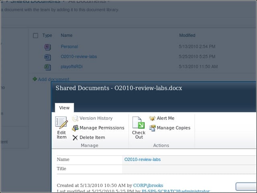Click the 5/13/2010 11:50 AM modified date
Image resolution: width=257 pixels, height=193 pixels.
[198, 66]
